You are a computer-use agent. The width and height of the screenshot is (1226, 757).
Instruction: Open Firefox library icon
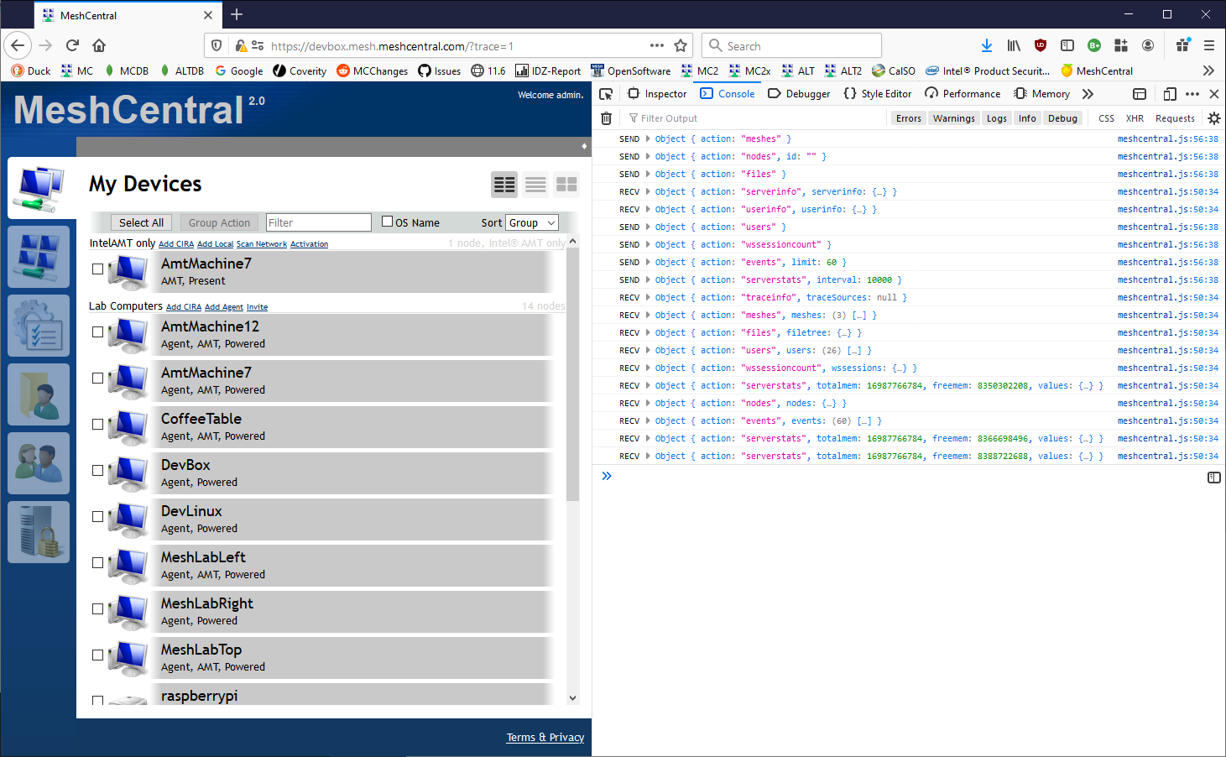[x=1014, y=45]
